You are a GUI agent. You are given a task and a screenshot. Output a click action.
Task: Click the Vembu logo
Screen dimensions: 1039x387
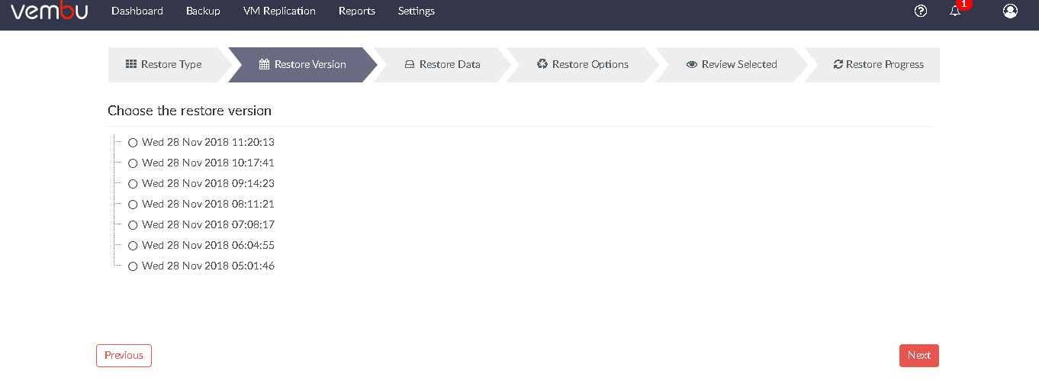(49, 11)
